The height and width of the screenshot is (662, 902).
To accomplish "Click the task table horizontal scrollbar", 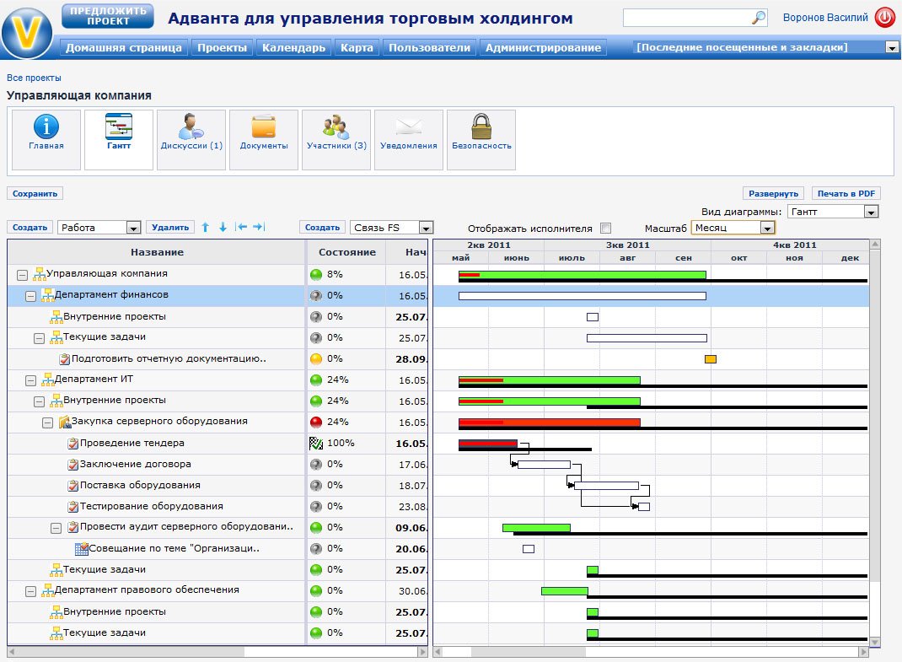I will (x=217, y=652).
